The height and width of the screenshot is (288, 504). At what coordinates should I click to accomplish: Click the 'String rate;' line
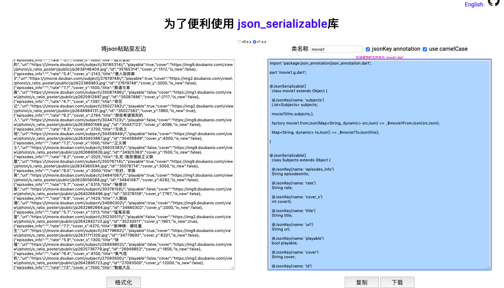point(282,188)
